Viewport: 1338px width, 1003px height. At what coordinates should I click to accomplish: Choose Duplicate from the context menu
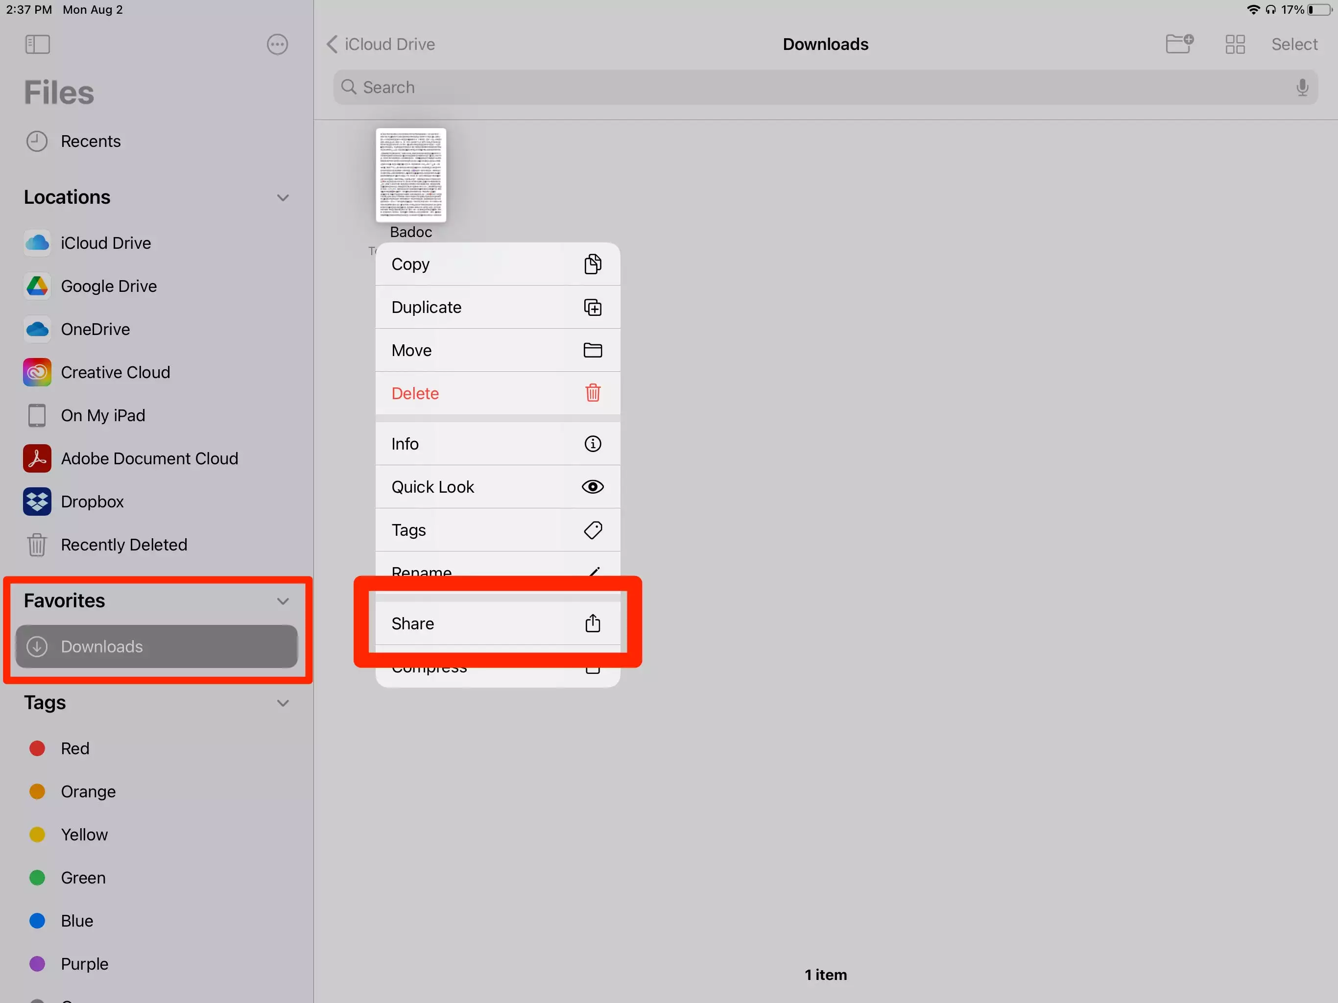(497, 307)
